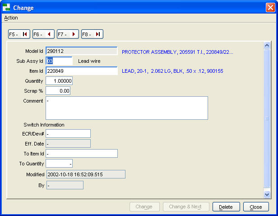This screenshot has height=216, width=278.
Task: Open the Action menu
Action: [x=11, y=18]
